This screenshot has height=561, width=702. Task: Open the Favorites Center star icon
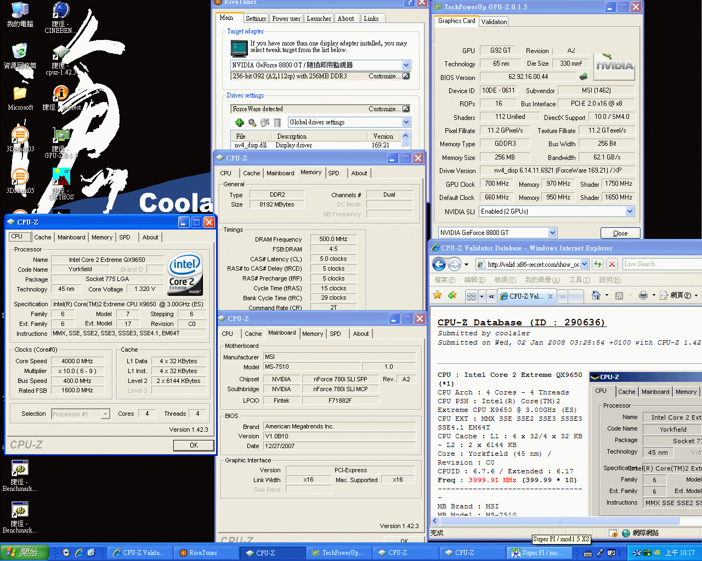coord(437,295)
